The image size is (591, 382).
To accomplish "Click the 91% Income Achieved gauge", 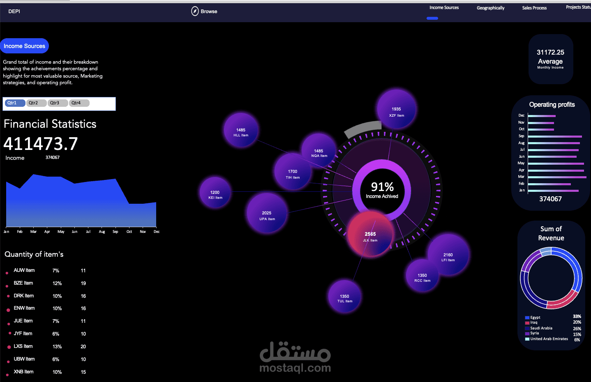I will pyautogui.click(x=382, y=191).
